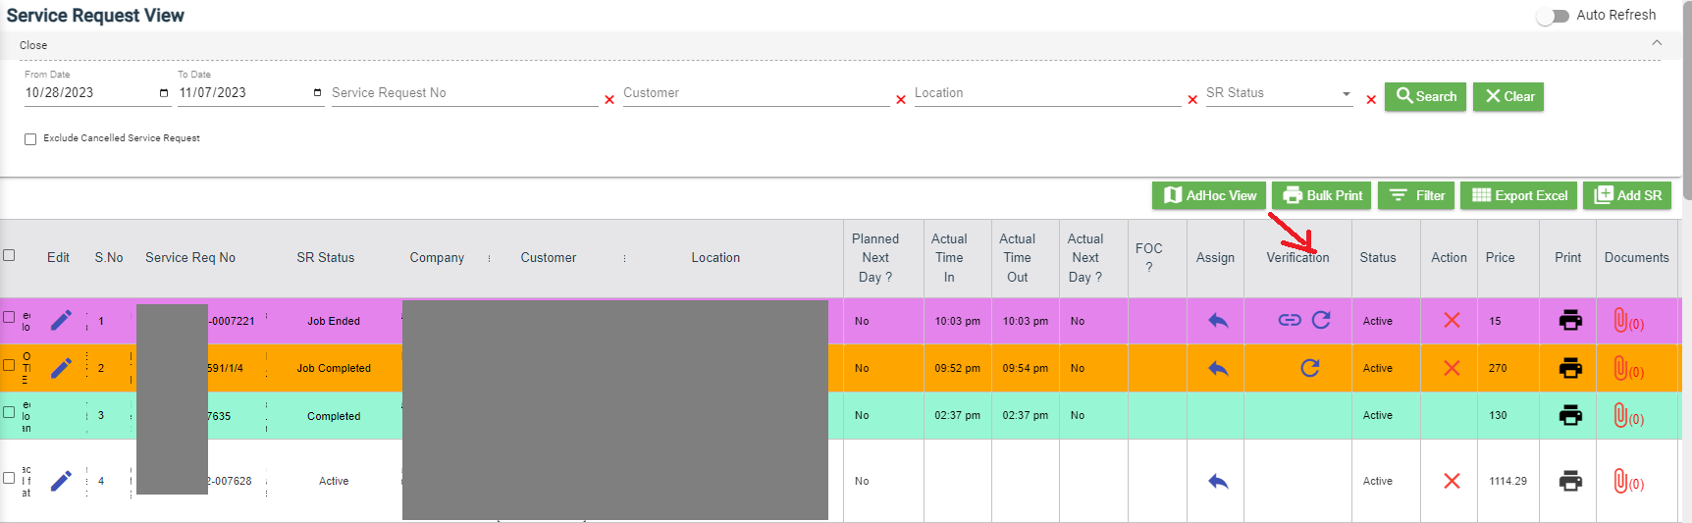The height and width of the screenshot is (523, 1692).
Task: Click the Export Excel button
Action: tap(1518, 195)
